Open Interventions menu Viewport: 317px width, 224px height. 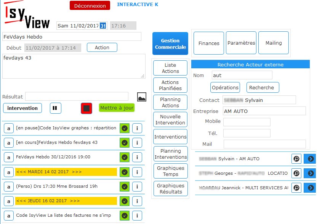(x=170, y=137)
